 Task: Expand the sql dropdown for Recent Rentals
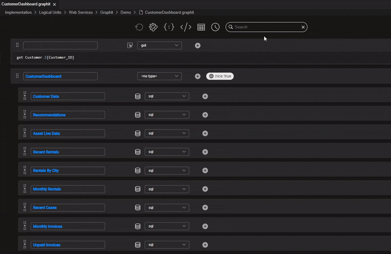click(x=167, y=152)
